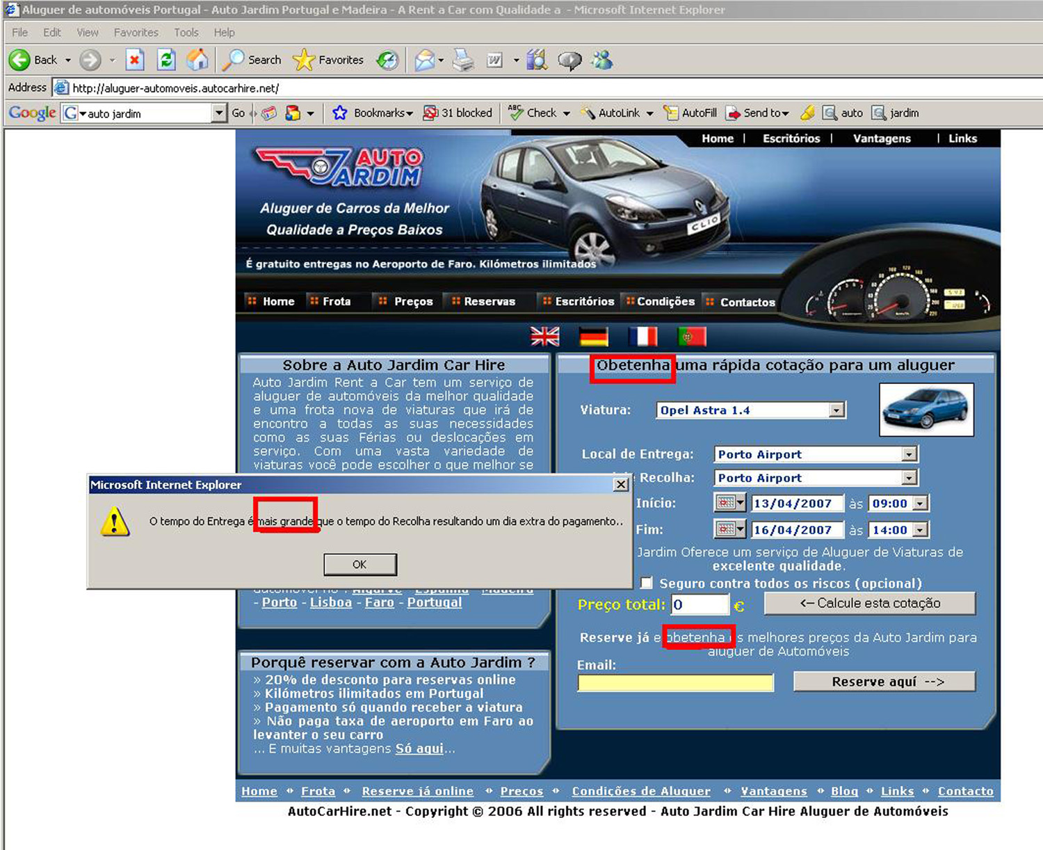Expand the Viatura Opel Astra dropdown

(837, 410)
